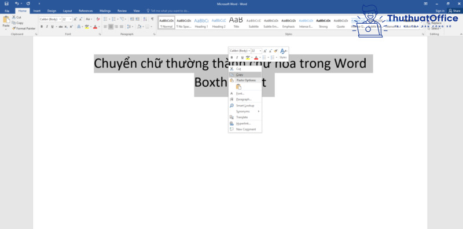This screenshot has width=463, height=229.
Task: Click the Redo/Repeat icon
Action: pyautogui.click(x=28, y=3)
